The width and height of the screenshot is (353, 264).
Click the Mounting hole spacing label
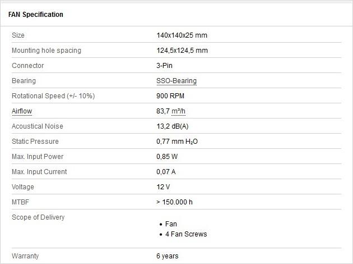click(47, 51)
